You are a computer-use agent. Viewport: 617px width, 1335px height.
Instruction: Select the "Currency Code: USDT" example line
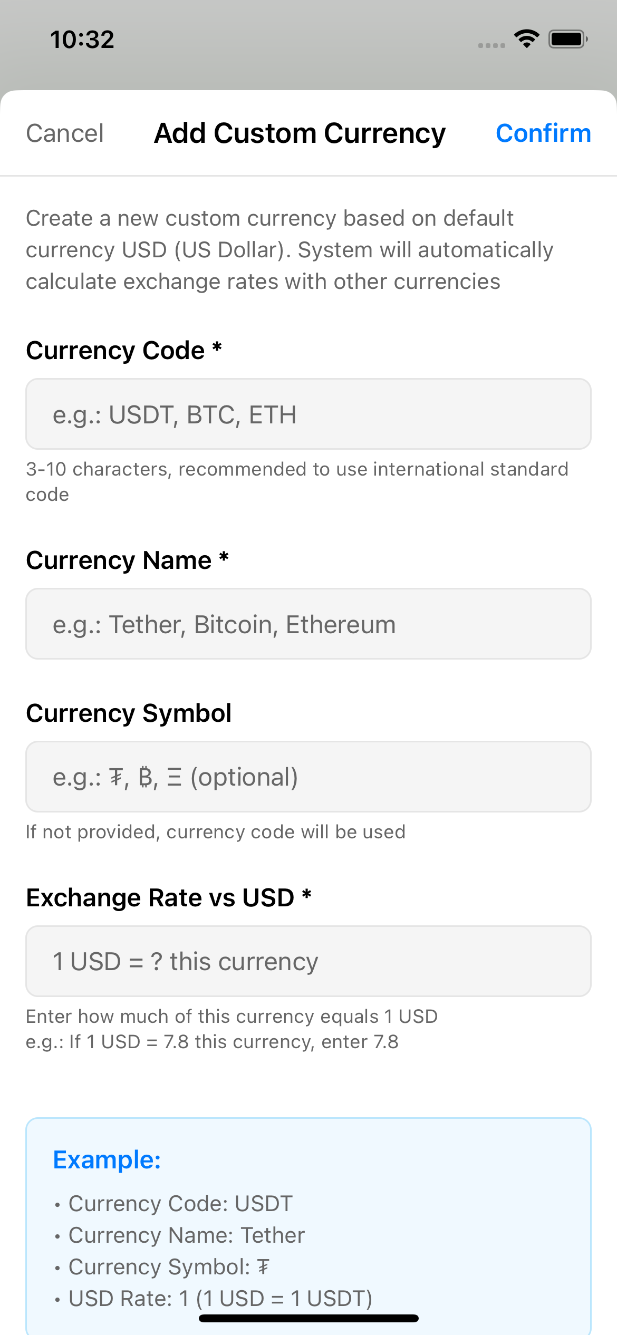[x=180, y=1204]
